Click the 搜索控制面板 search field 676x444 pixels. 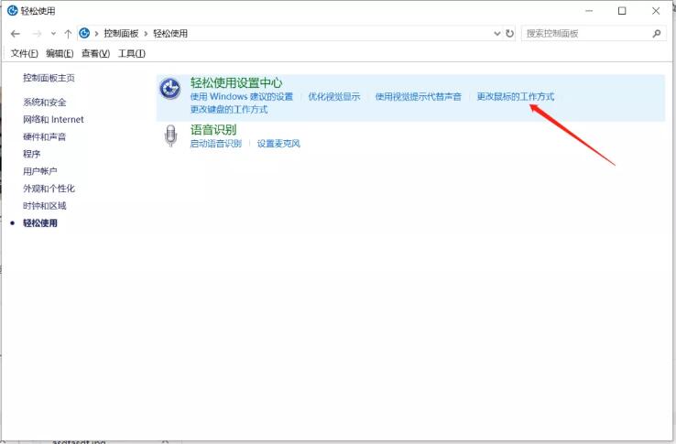(x=584, y=34)
